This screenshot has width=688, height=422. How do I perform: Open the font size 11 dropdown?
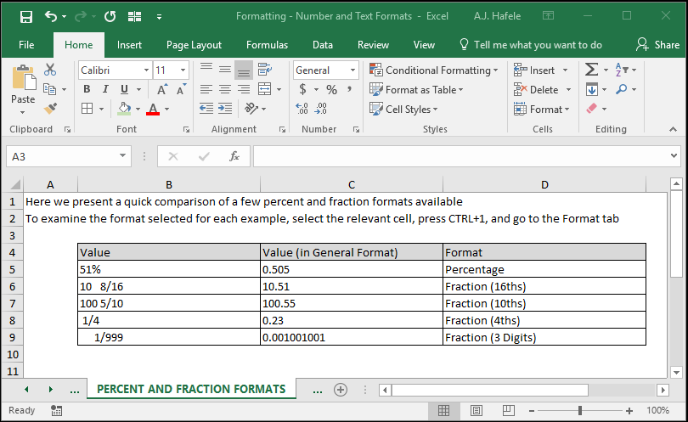point(183,70)
